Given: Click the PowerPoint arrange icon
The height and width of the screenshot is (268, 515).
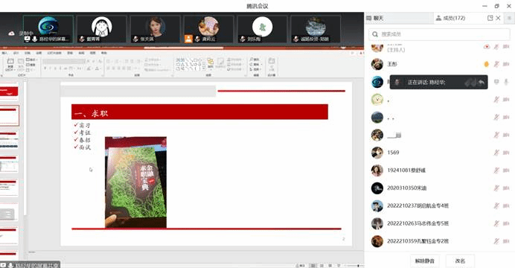Looking at the screenshot, I should pos(210,63).
